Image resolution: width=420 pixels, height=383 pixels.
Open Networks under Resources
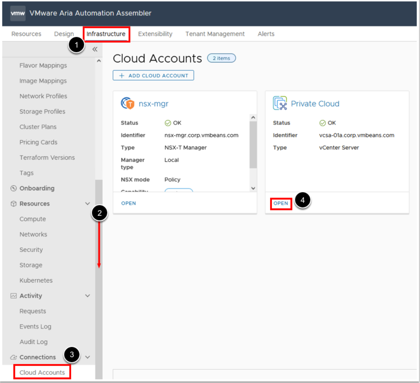[x=33, y=234]
